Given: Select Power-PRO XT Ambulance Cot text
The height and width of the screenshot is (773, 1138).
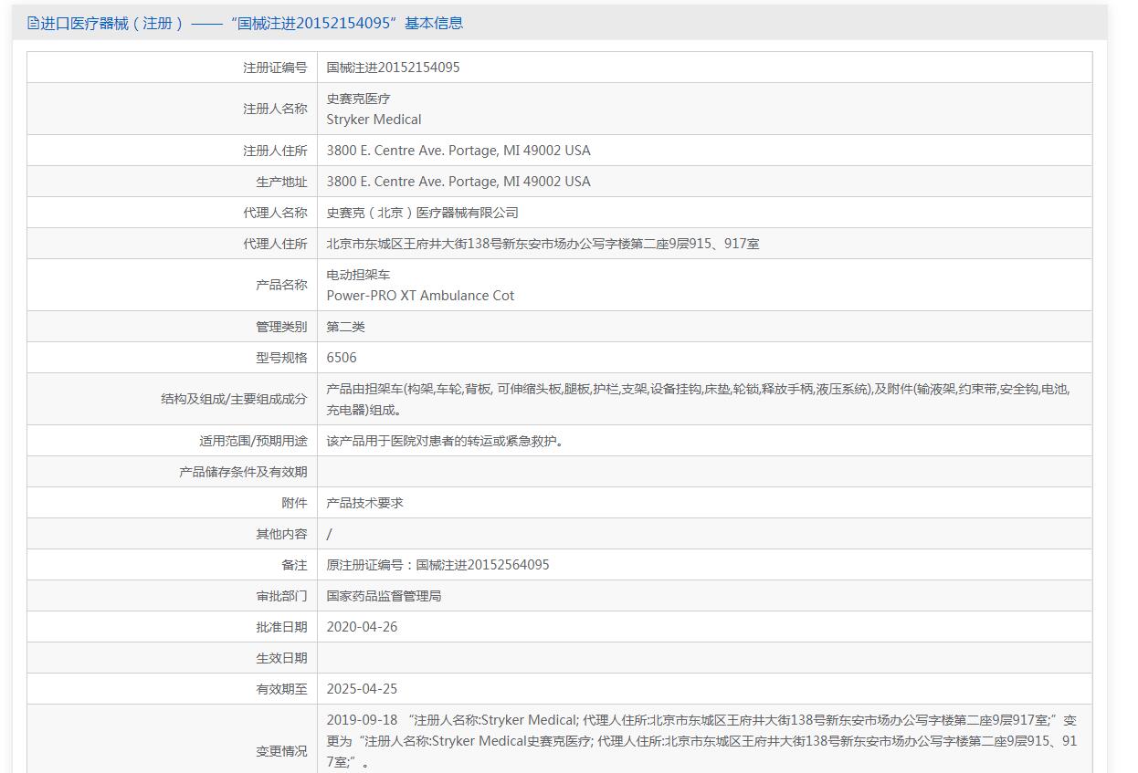Looking at the screenshot, I should [420, 296].
